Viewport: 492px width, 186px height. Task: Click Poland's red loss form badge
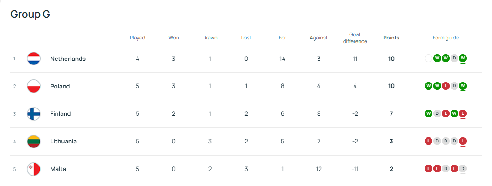(446, 86)
